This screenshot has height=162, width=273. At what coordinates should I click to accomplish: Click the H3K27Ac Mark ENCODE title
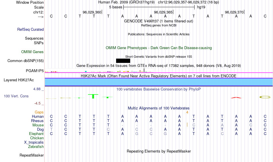coord(159,76)
